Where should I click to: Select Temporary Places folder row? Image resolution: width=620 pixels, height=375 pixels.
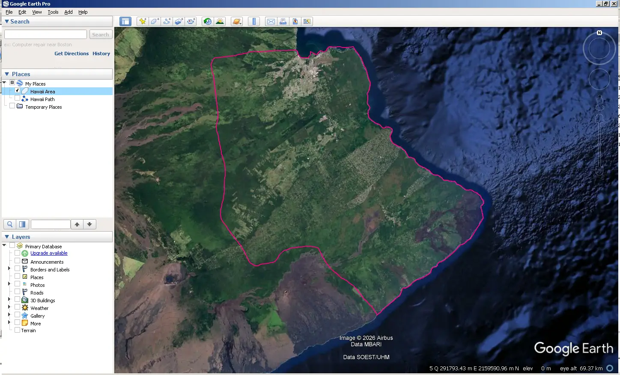(x=43, y=107)
